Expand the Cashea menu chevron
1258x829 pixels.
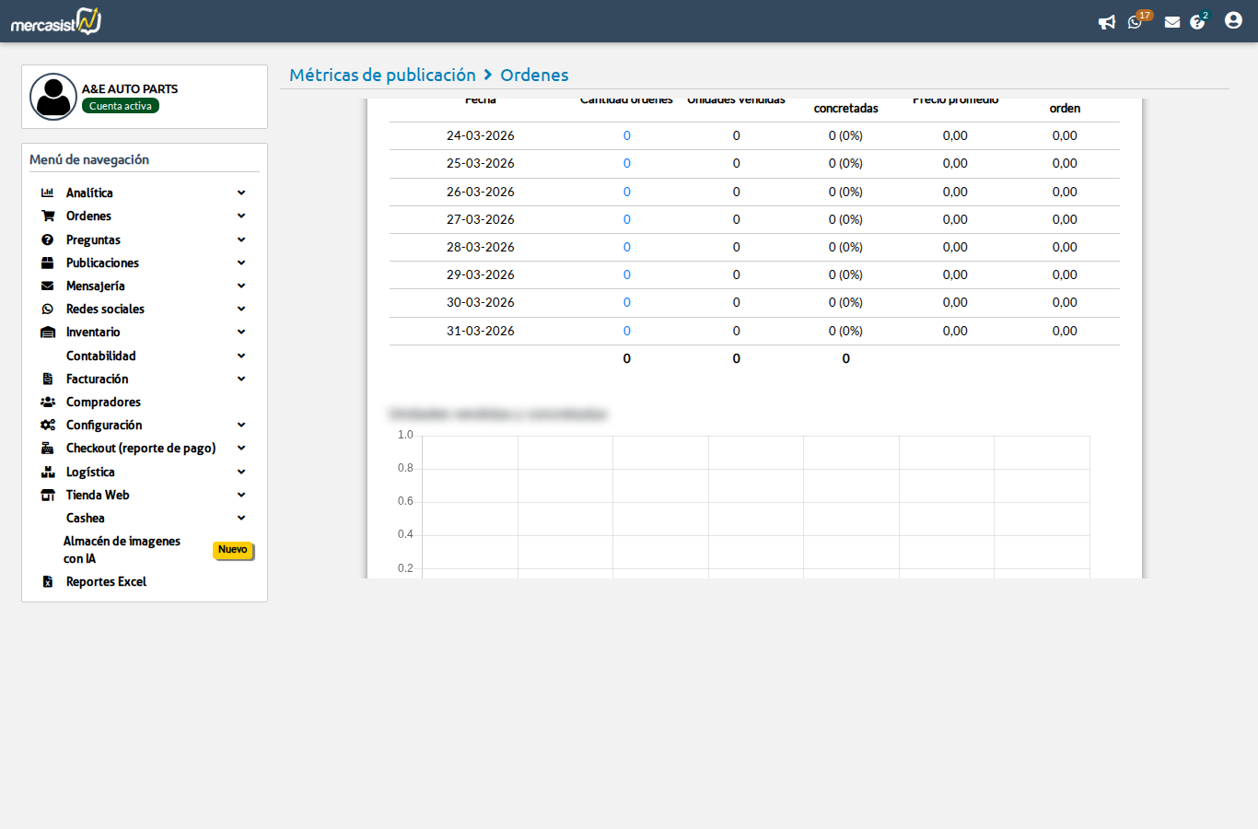coord(241,518)
